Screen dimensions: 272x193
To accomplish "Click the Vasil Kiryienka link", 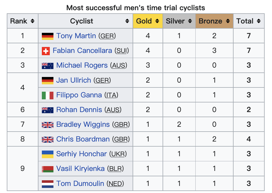I will (x=80, y=169).
